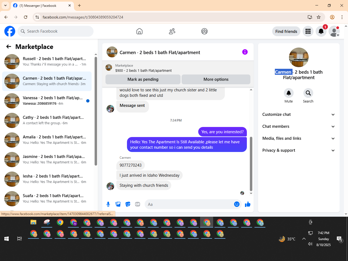Open Chrome profile icon
The image size is (348, 261).
tap(332, 17)
